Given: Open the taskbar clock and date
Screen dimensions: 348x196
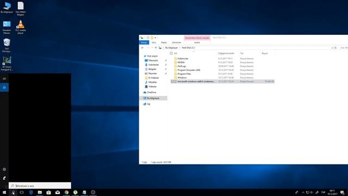Looking at the screenshot, I should pos(332,192).
